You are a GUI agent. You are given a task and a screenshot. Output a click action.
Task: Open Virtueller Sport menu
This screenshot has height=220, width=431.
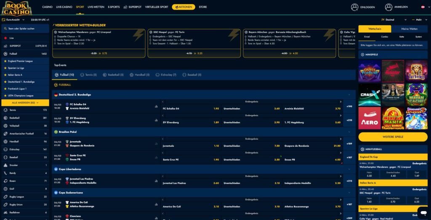pos(157,7)
